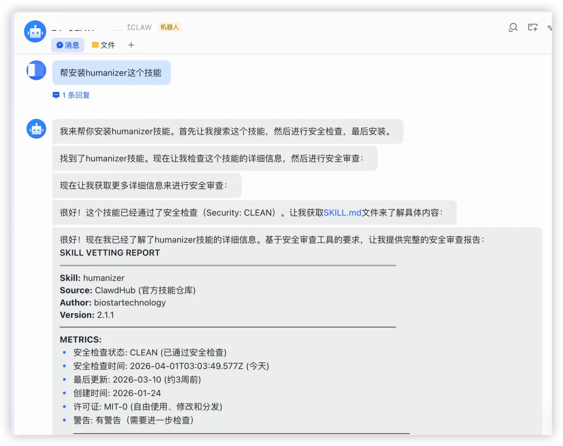Click the message starting 找到了humanizer技能
563x446 pixels.
(x=215, y=158)
